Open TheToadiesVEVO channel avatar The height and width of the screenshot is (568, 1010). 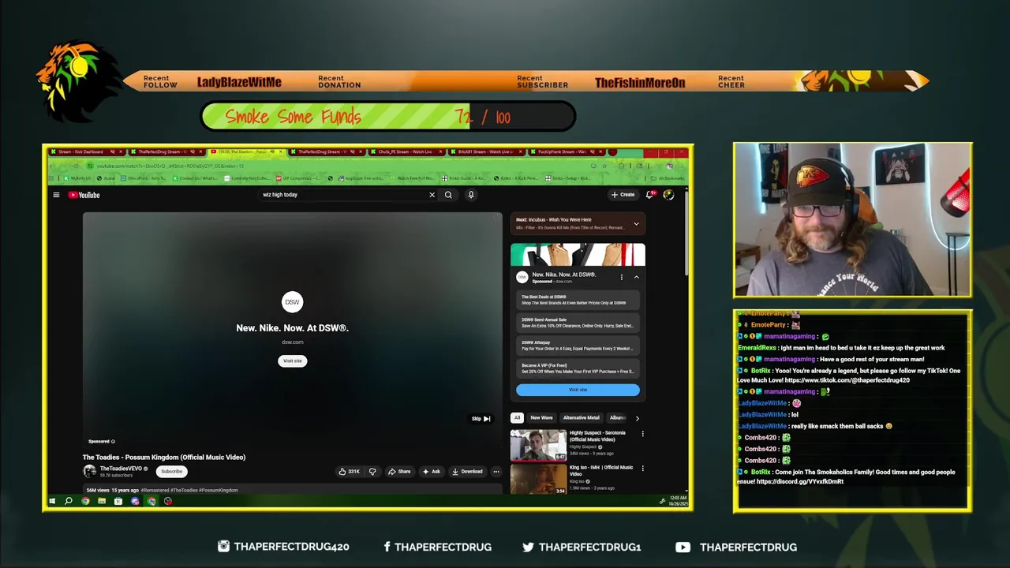(89, 471)
